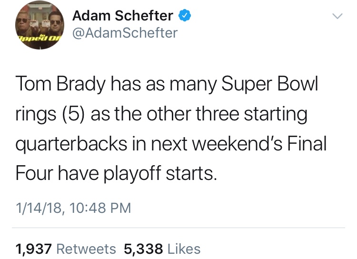This screenshot has height=259, width=357.
Task: Click the 10:48 PM time stamp
Action: (100, 208)
